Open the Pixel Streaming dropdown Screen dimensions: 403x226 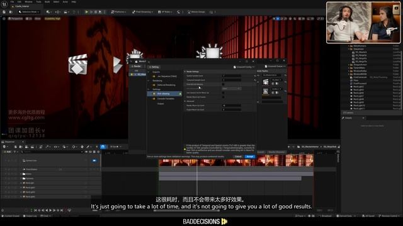143,12
